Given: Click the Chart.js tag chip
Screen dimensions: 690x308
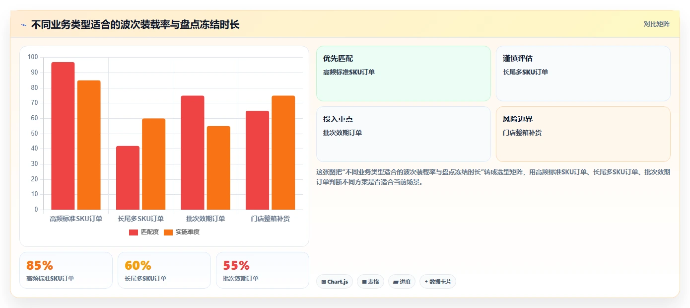Looking at the screenshot, I should click(335, 282).
